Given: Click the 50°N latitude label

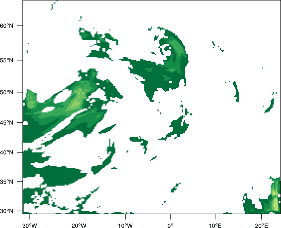Looking at the screenshot, I should pos(6,92).
